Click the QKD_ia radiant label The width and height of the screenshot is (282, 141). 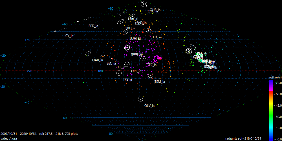point(130,28)
